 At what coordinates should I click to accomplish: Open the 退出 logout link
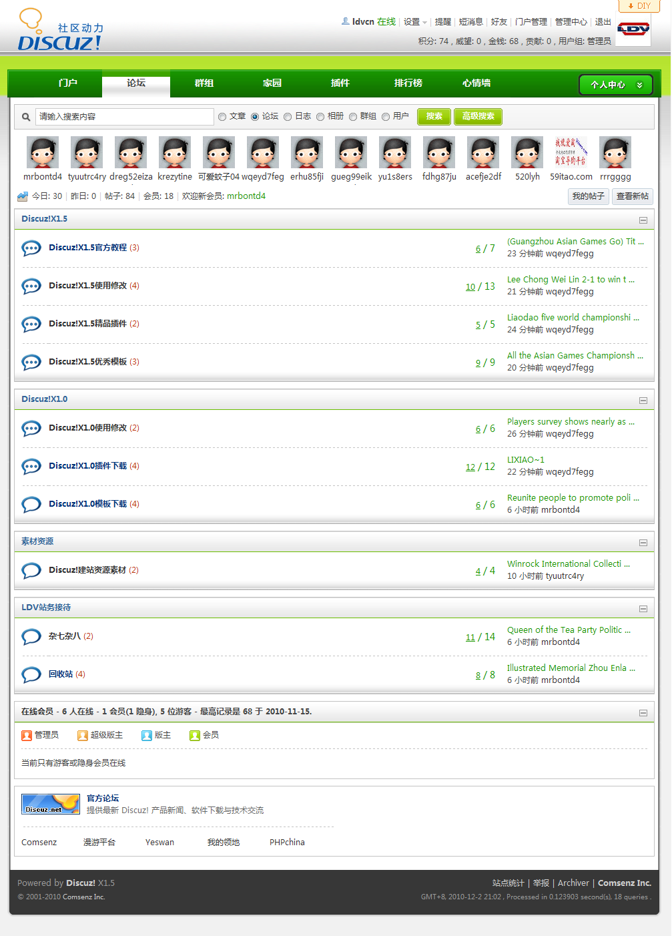tap(603, 22)
